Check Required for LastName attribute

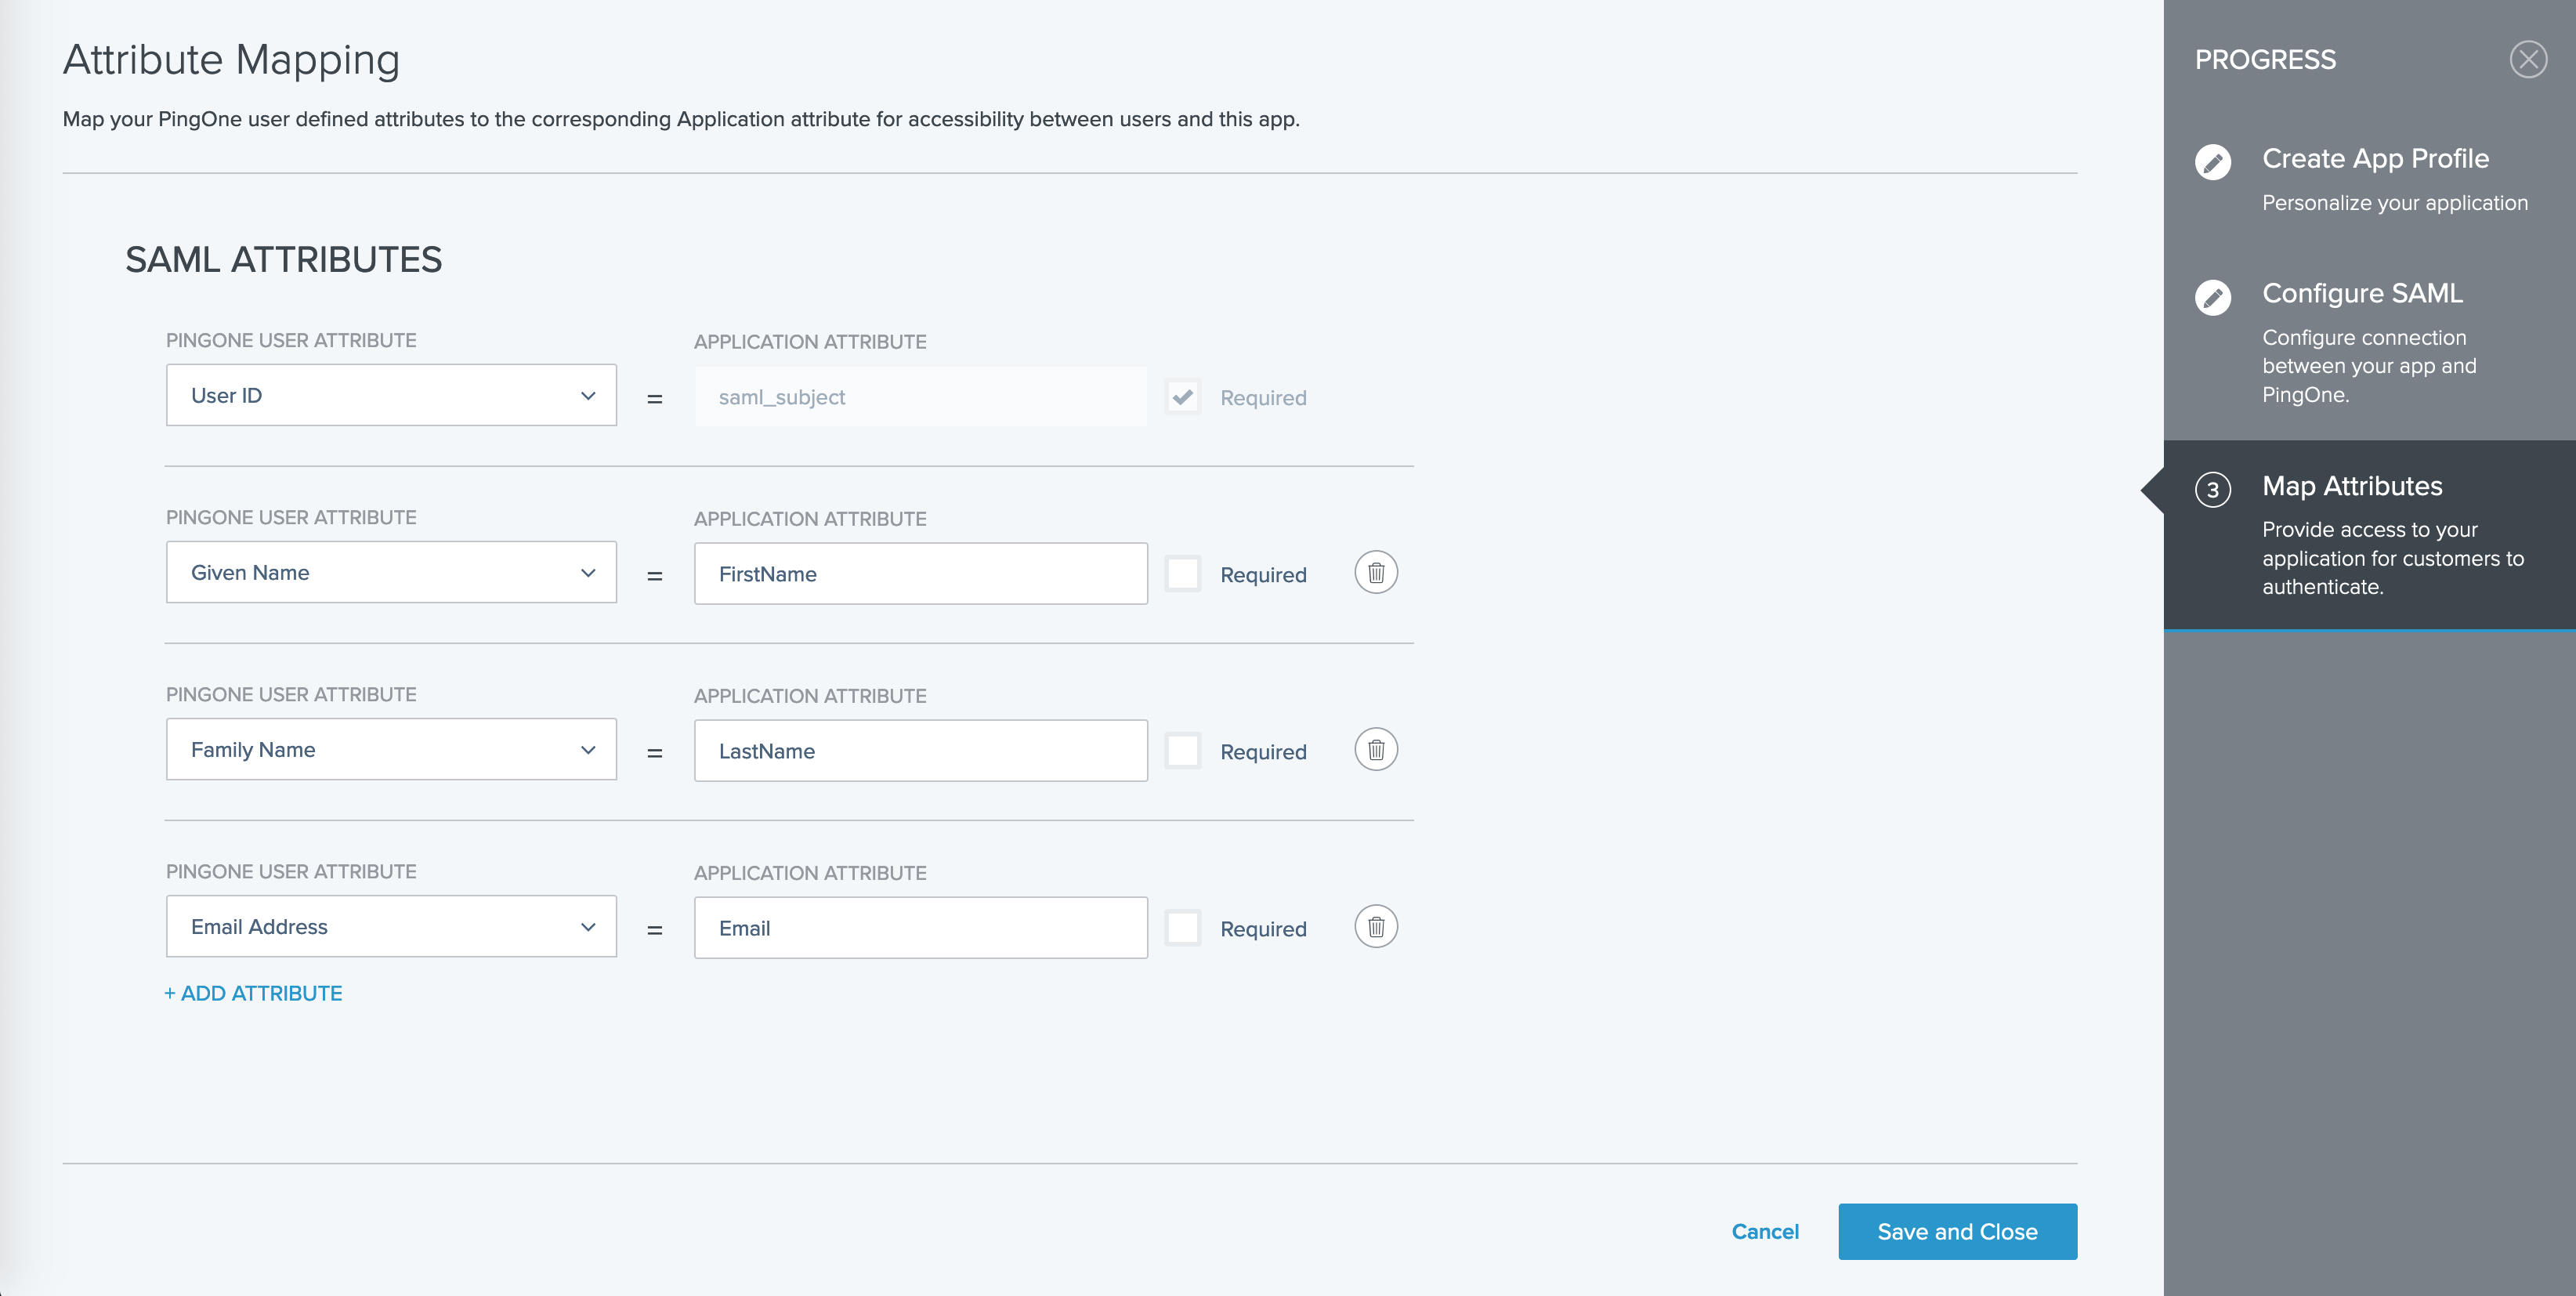click(1183, 751)
